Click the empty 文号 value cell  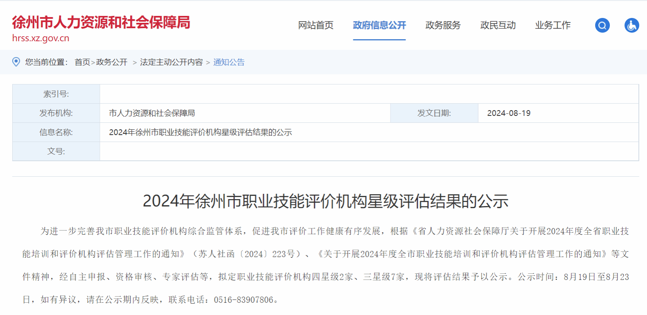[369, 151]
